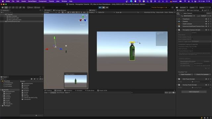Select the Move tool in the toolbar
212x119 pixels.
6,8
